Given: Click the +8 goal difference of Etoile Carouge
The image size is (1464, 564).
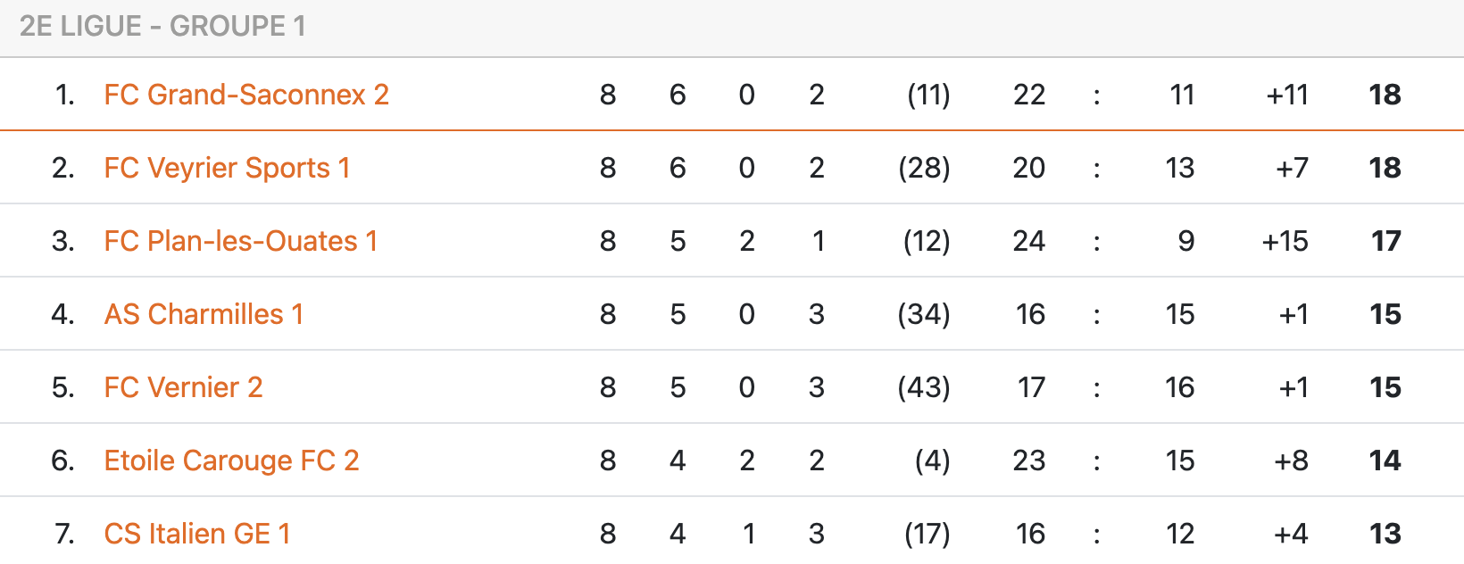Looking at the screenshot, I should tap(1291, 460).
